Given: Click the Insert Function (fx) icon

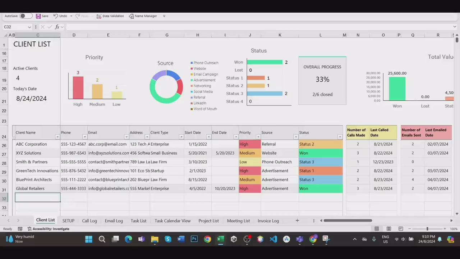Looking at the screenshot, I should tap(57, 27).
